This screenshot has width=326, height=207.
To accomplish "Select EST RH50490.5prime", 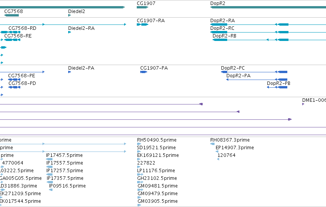I will pyautogui.click(x=157, y=140).
